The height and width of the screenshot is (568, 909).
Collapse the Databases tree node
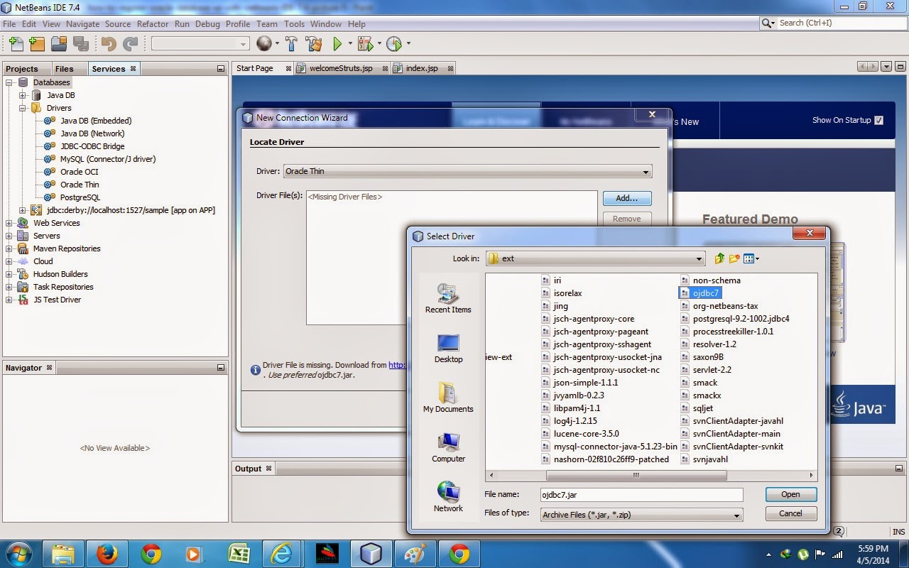click(x=10, y=82)
